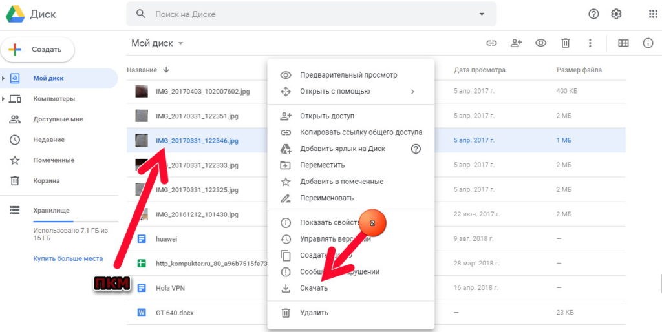
Task: Open the Открыть с помощью submenu
Action: [351, 92]
